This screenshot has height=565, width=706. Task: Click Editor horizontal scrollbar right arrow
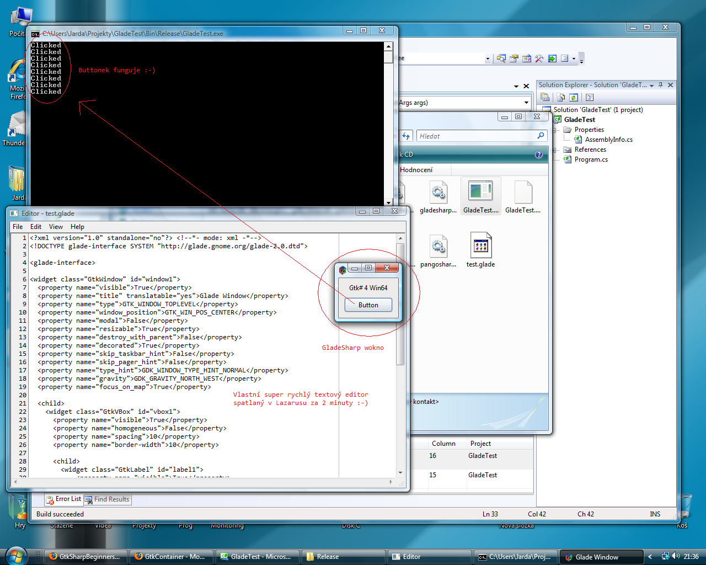tap(391, 482)
